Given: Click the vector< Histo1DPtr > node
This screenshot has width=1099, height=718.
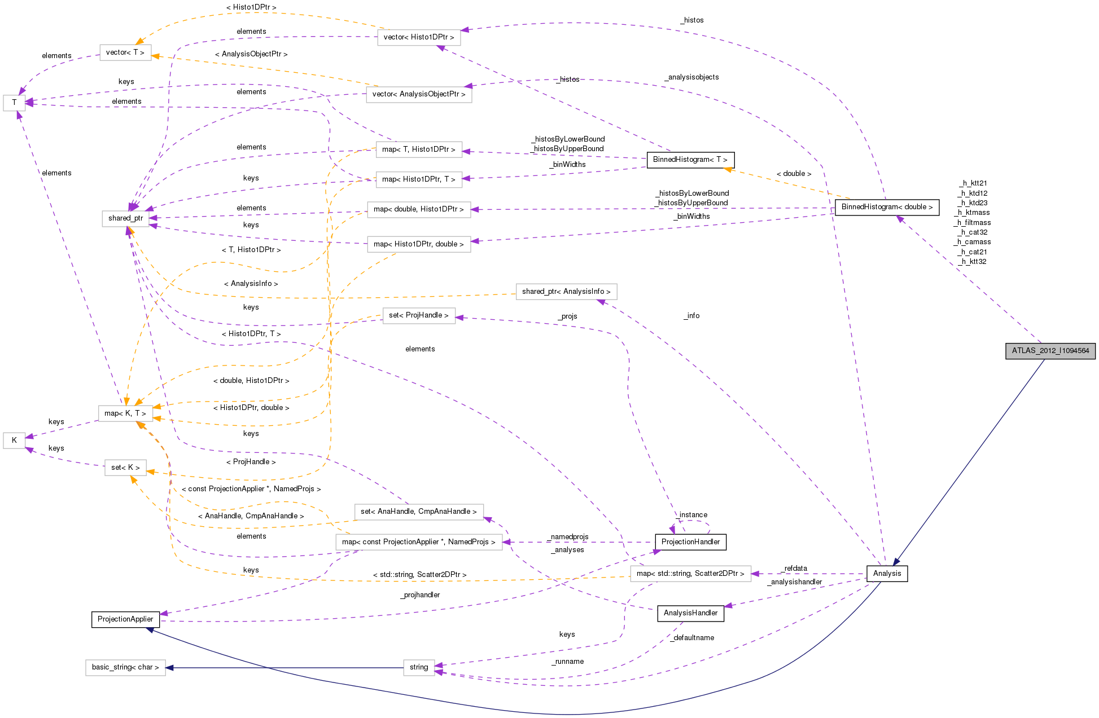Looking at the screenshot, I should 418,37.
